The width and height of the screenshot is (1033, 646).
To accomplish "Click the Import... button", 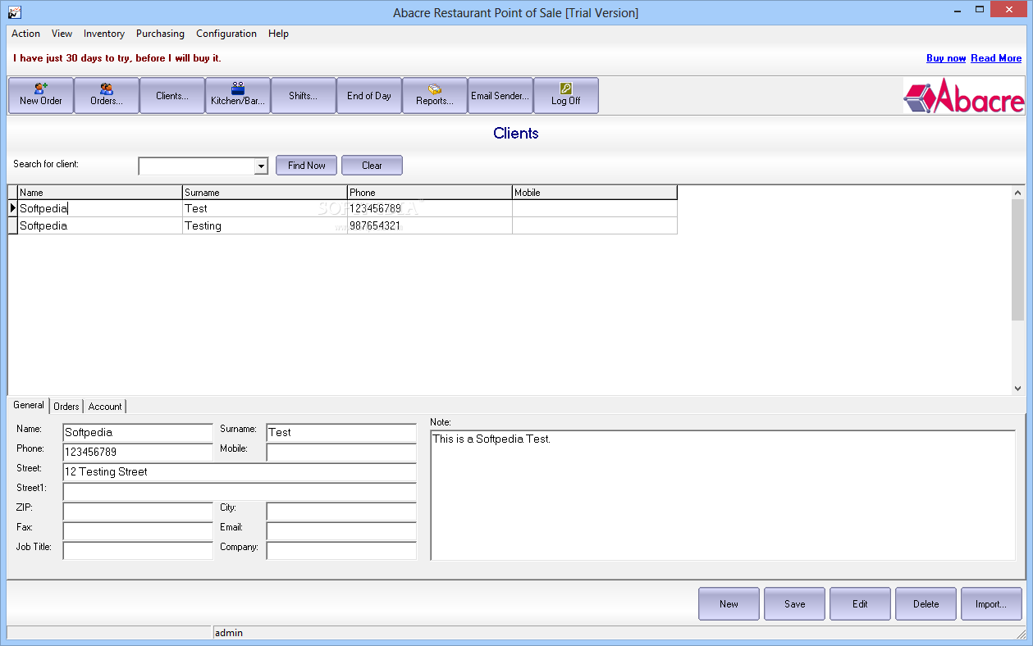I will click(991, 604).
